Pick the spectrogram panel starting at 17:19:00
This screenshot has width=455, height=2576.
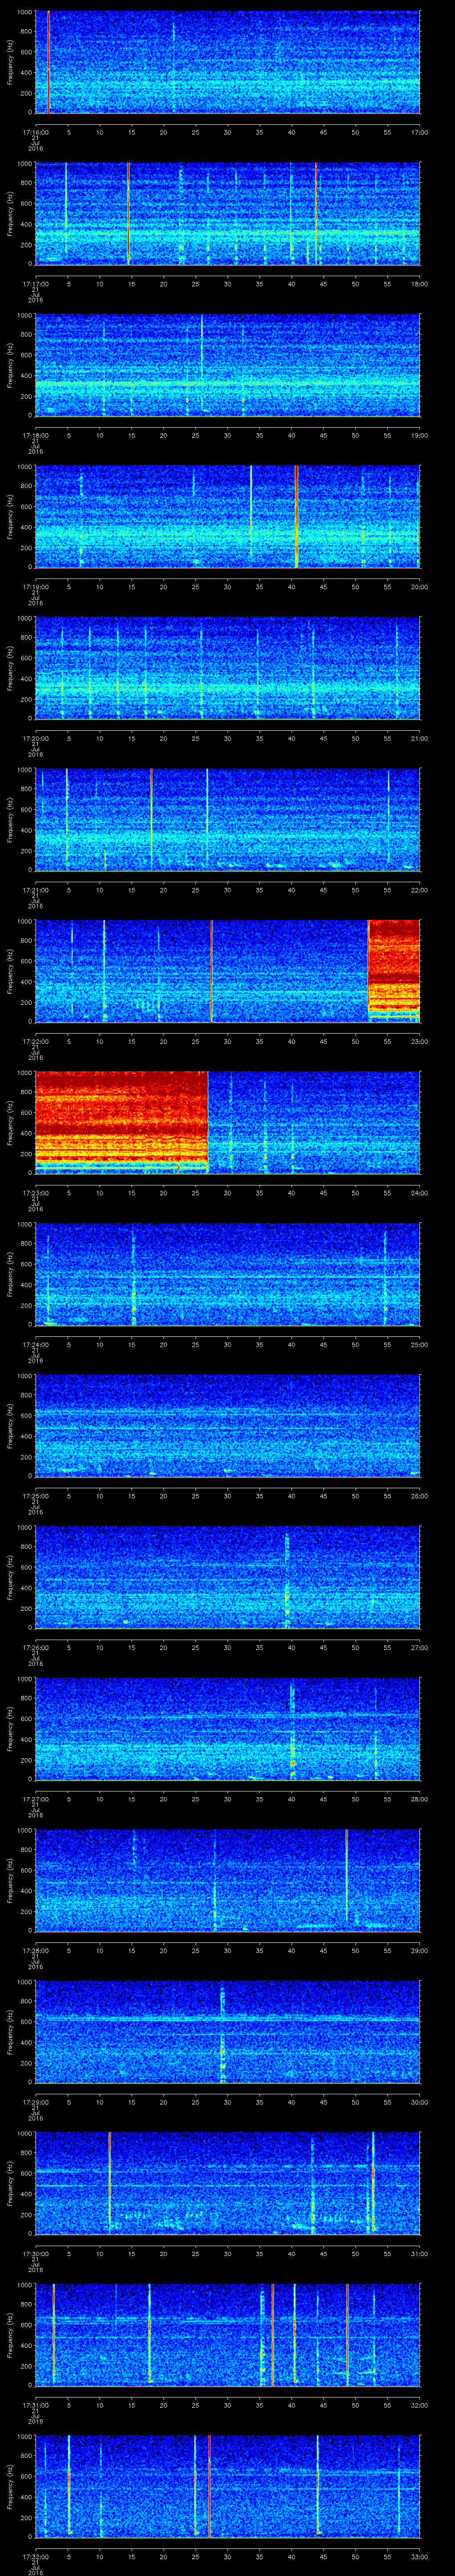point(227,517)
